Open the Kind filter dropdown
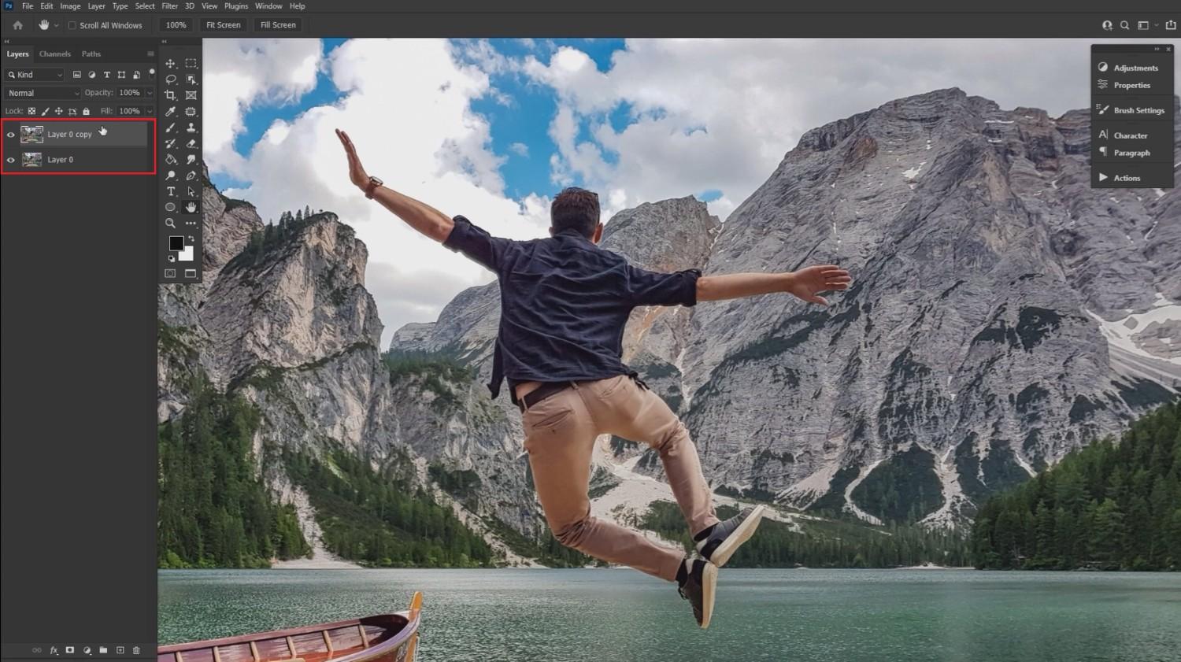 [x=34, y=75]
